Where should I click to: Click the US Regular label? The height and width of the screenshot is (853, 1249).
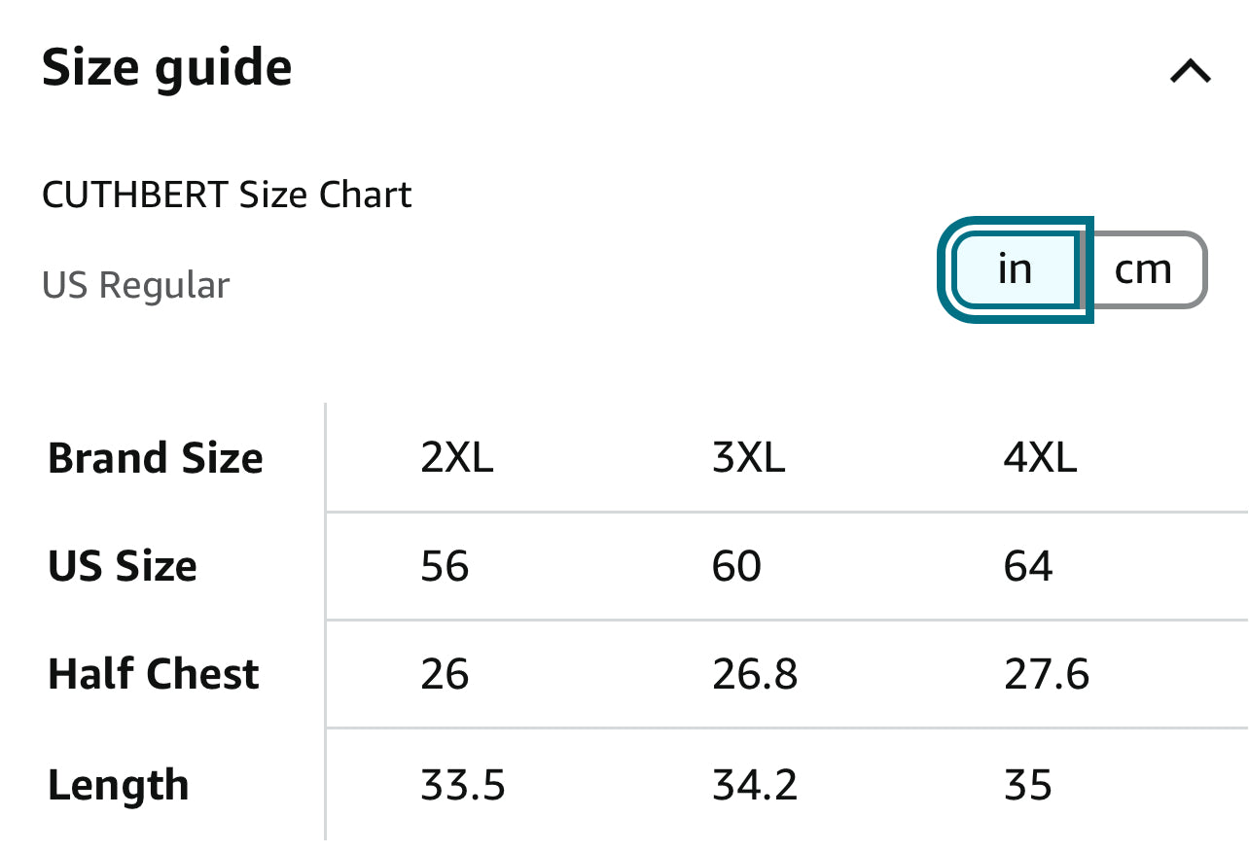(x=136, y=286)
